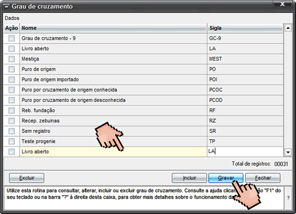Click the TP sigla cell

(245, 141)
